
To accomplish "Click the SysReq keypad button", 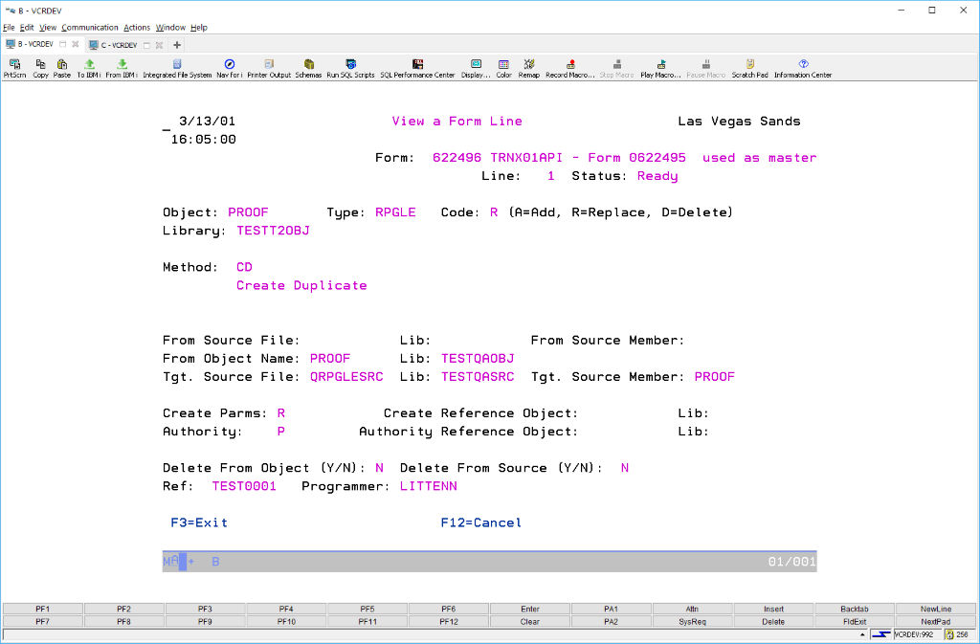I will click(x=692, y=622).
